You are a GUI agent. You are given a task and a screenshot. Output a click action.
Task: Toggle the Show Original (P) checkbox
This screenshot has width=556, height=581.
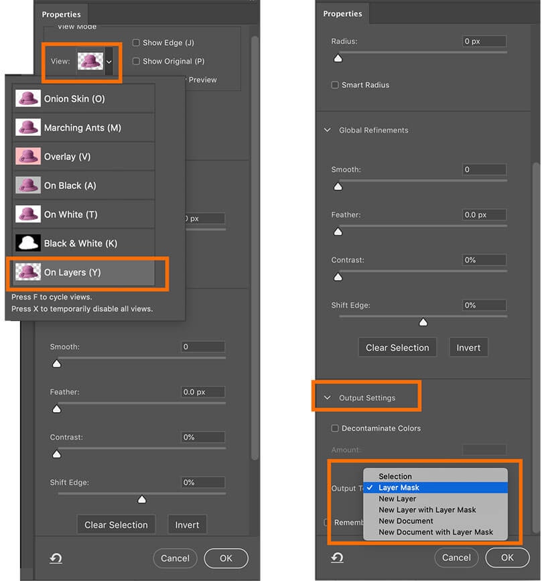136,62
